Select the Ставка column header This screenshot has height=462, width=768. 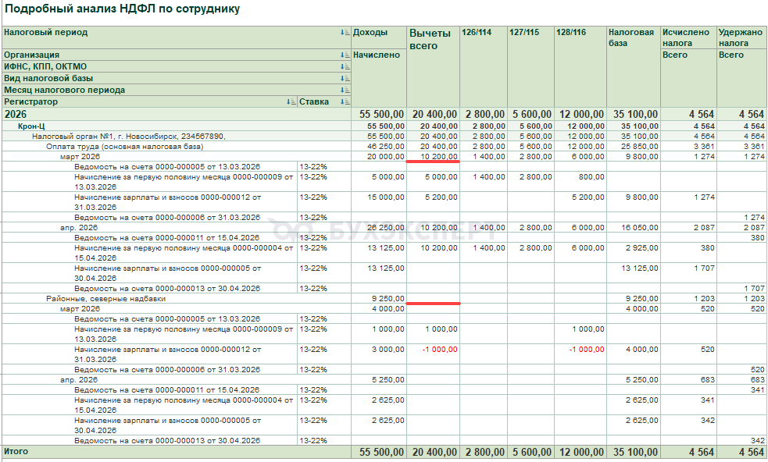tap(324, 101)
